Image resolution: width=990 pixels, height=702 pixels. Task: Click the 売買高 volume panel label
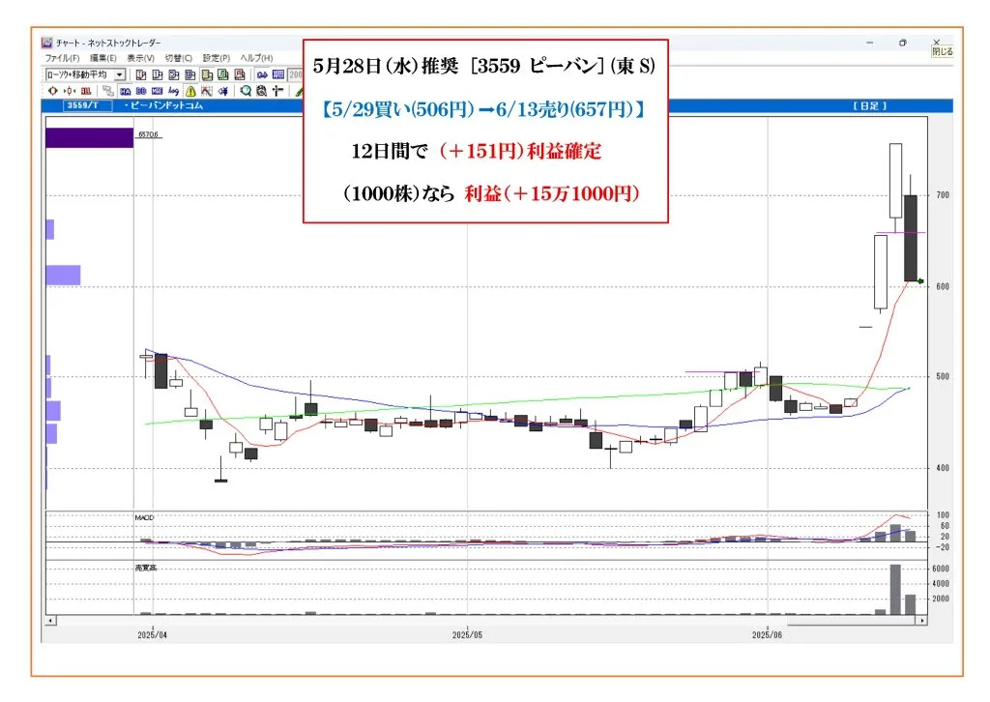click(x=145, y=569)
